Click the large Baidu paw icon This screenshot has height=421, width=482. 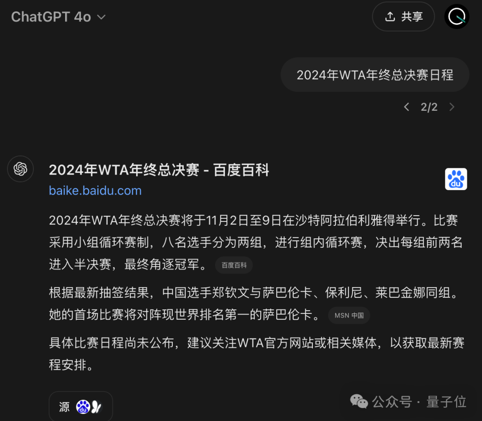point(456,179)
